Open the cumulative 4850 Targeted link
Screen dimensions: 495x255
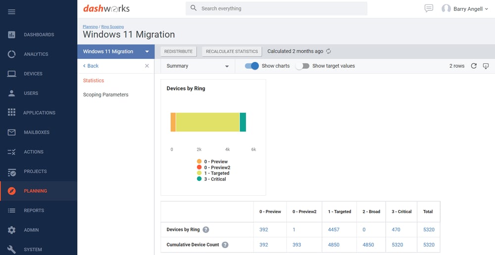click(334, 245)
